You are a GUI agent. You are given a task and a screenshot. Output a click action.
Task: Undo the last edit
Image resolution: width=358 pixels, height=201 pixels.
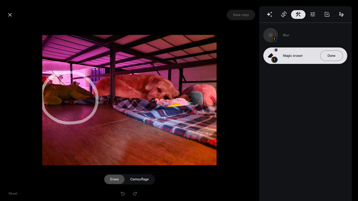123,194
